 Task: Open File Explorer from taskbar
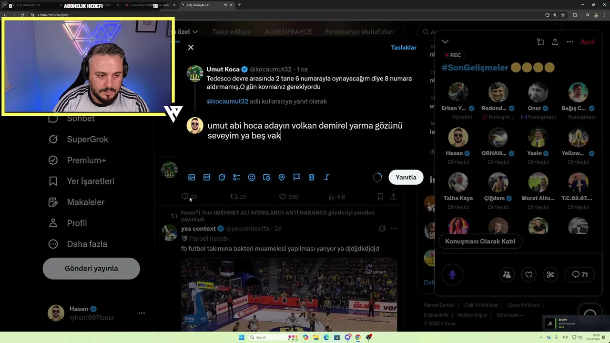pyautogui.click(x=316, y=337)
